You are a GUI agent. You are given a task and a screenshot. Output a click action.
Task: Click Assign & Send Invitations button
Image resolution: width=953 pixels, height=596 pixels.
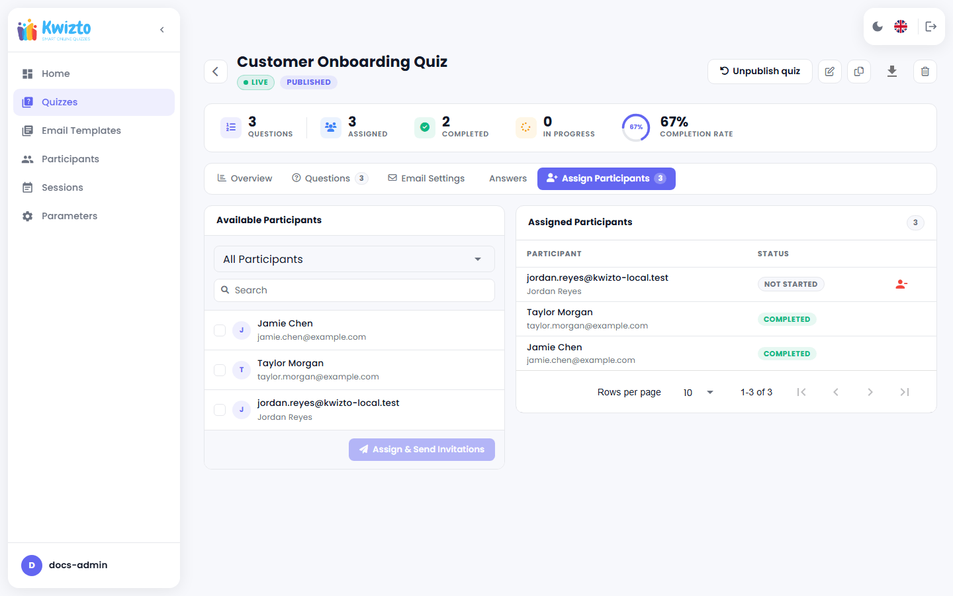point(422,449)
